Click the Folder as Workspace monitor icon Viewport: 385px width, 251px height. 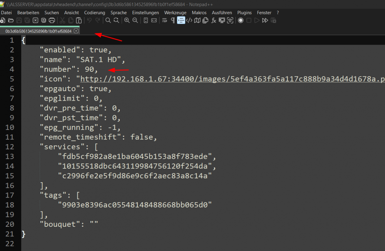[x=222, y=20]
